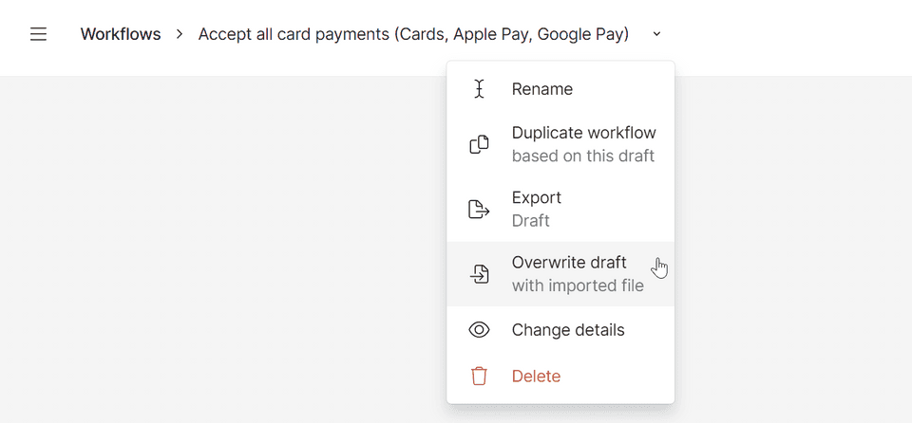Click the Rename text-cursor icon
The height and width of the screenshot is (423, 912).
point(479,89)
